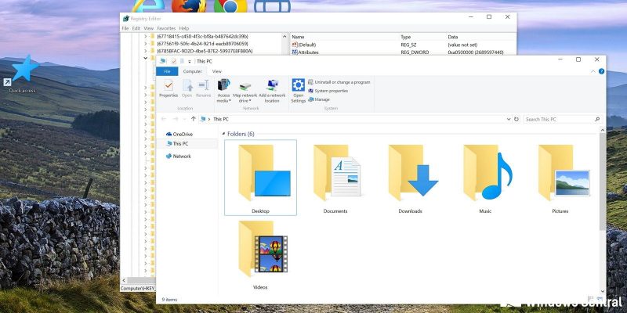Open the Videos folder icon
Viewport: 627px width, 313px height.
(x=260, y=250)
